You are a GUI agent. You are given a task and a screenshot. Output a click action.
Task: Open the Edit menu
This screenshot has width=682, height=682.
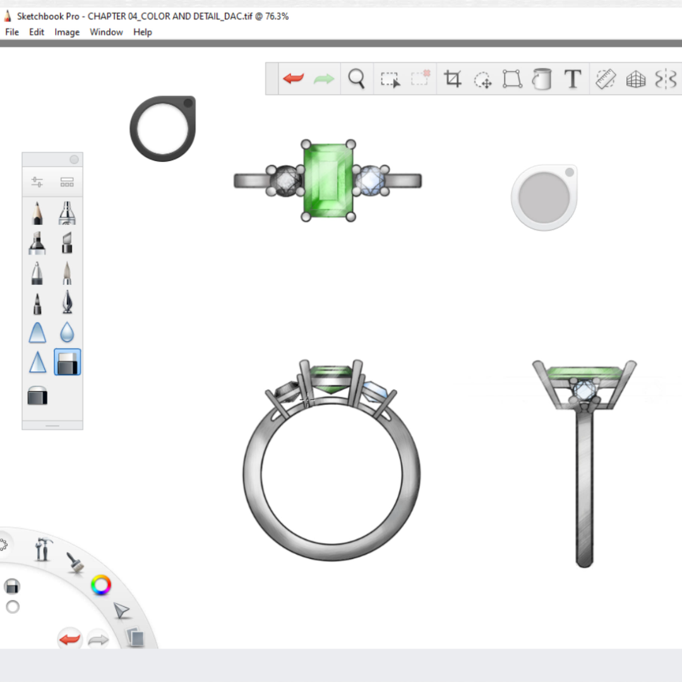coord(37,32)
